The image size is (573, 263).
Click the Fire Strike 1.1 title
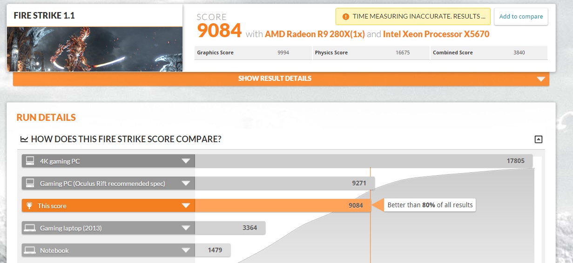coord(44,16)
